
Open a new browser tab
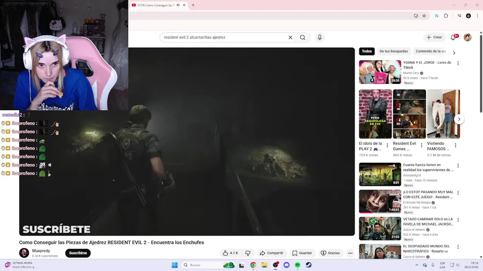pos(193,5)
